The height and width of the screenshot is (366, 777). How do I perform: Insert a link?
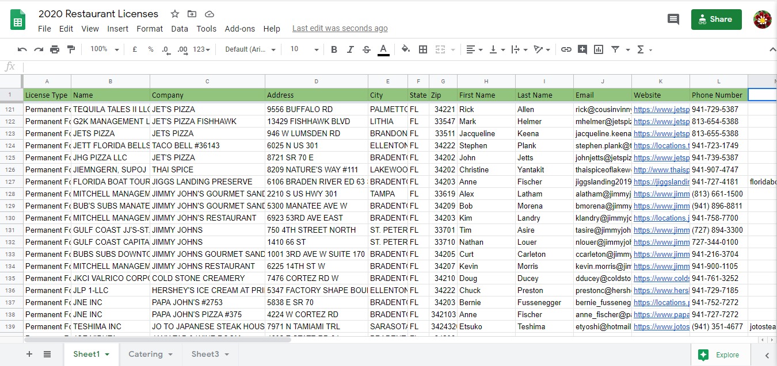click(x=566, y=49)
